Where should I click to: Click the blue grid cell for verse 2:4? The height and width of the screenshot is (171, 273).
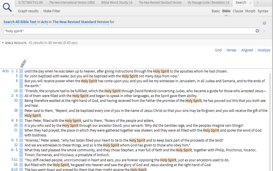tap(21, 96)
